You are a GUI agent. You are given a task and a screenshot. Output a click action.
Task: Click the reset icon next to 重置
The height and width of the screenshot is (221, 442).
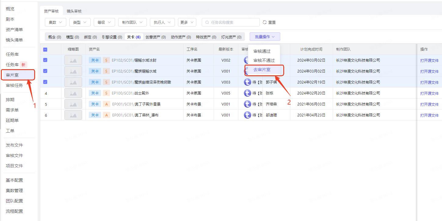[265, 22]
